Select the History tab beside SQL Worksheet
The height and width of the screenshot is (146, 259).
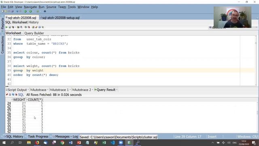[34, 22]
